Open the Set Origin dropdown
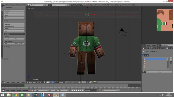 [x=14, y=34]
